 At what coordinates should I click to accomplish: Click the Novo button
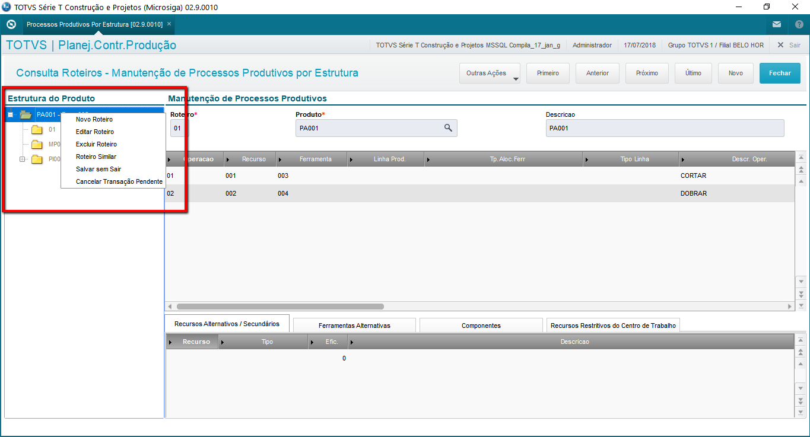coord(736,73)
